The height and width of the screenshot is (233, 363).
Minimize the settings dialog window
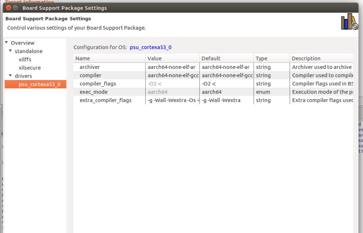coord(15,8)
